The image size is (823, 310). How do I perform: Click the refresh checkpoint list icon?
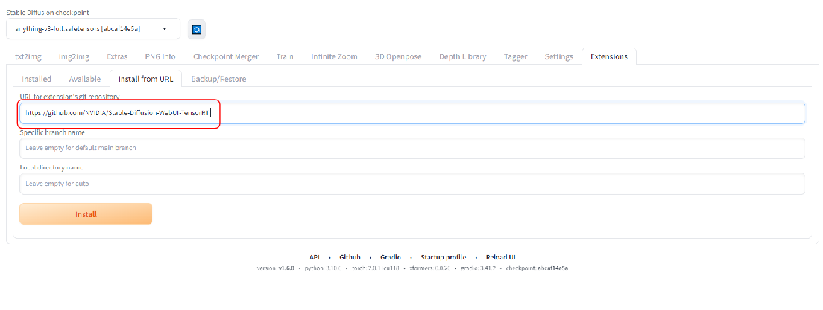[x=197, y=30]
